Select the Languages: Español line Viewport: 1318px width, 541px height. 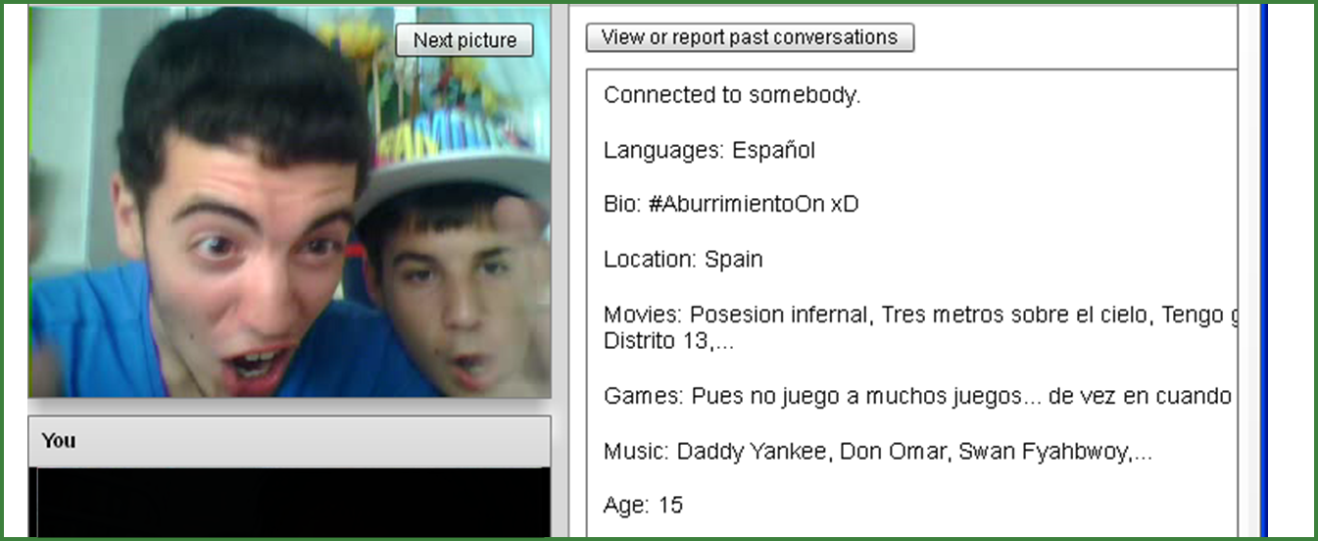tap(709, 150)
